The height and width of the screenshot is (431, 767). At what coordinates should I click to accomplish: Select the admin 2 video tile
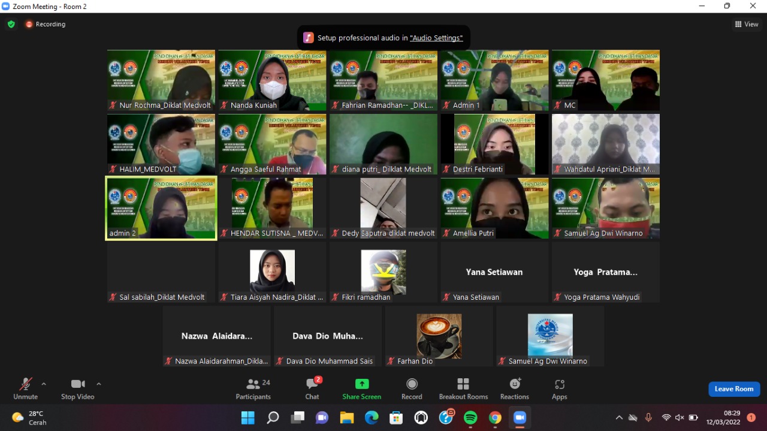pos(161,208)
